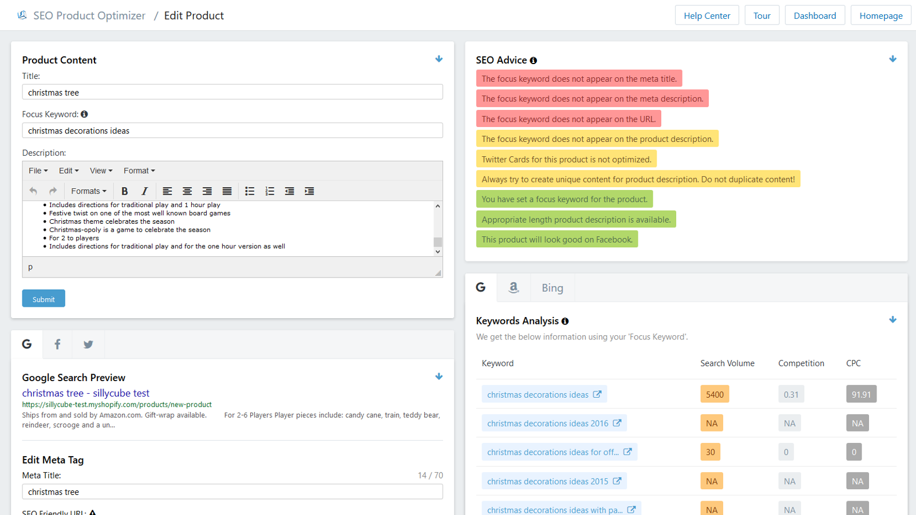Open external link for christmas decorations ideas 2015
Screen dimensions: 916x515
pos(617,481)
